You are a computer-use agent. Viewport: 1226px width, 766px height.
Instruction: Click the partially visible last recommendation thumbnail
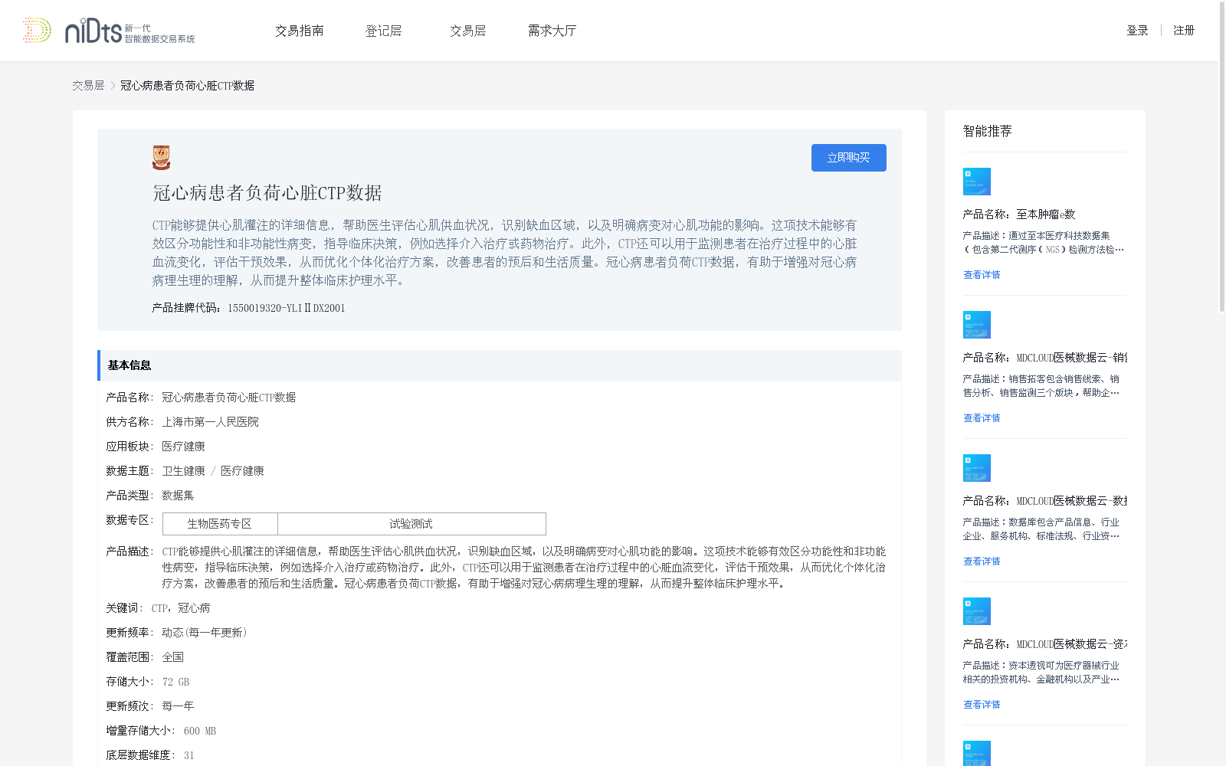[976, 753]
